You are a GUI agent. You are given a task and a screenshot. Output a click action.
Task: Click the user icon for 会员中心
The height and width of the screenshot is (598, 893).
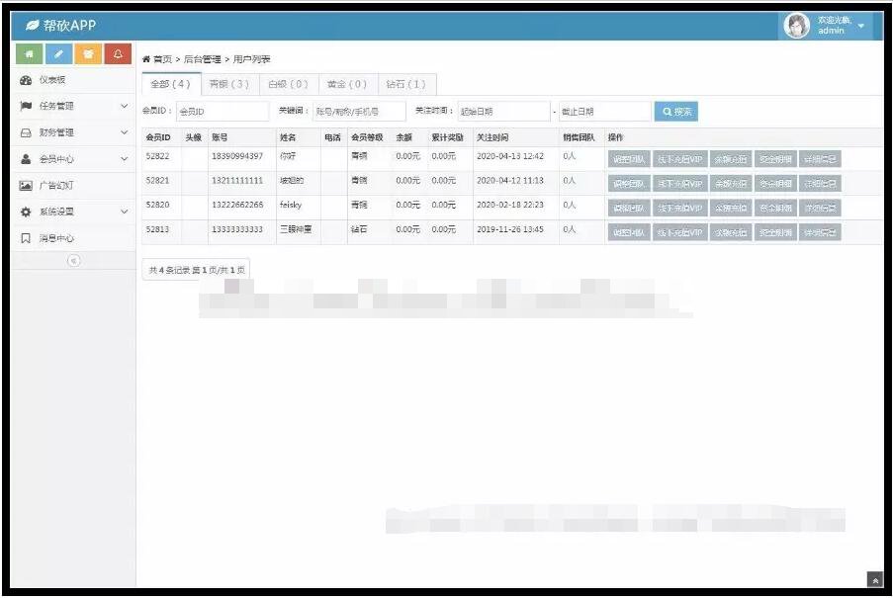26,159
